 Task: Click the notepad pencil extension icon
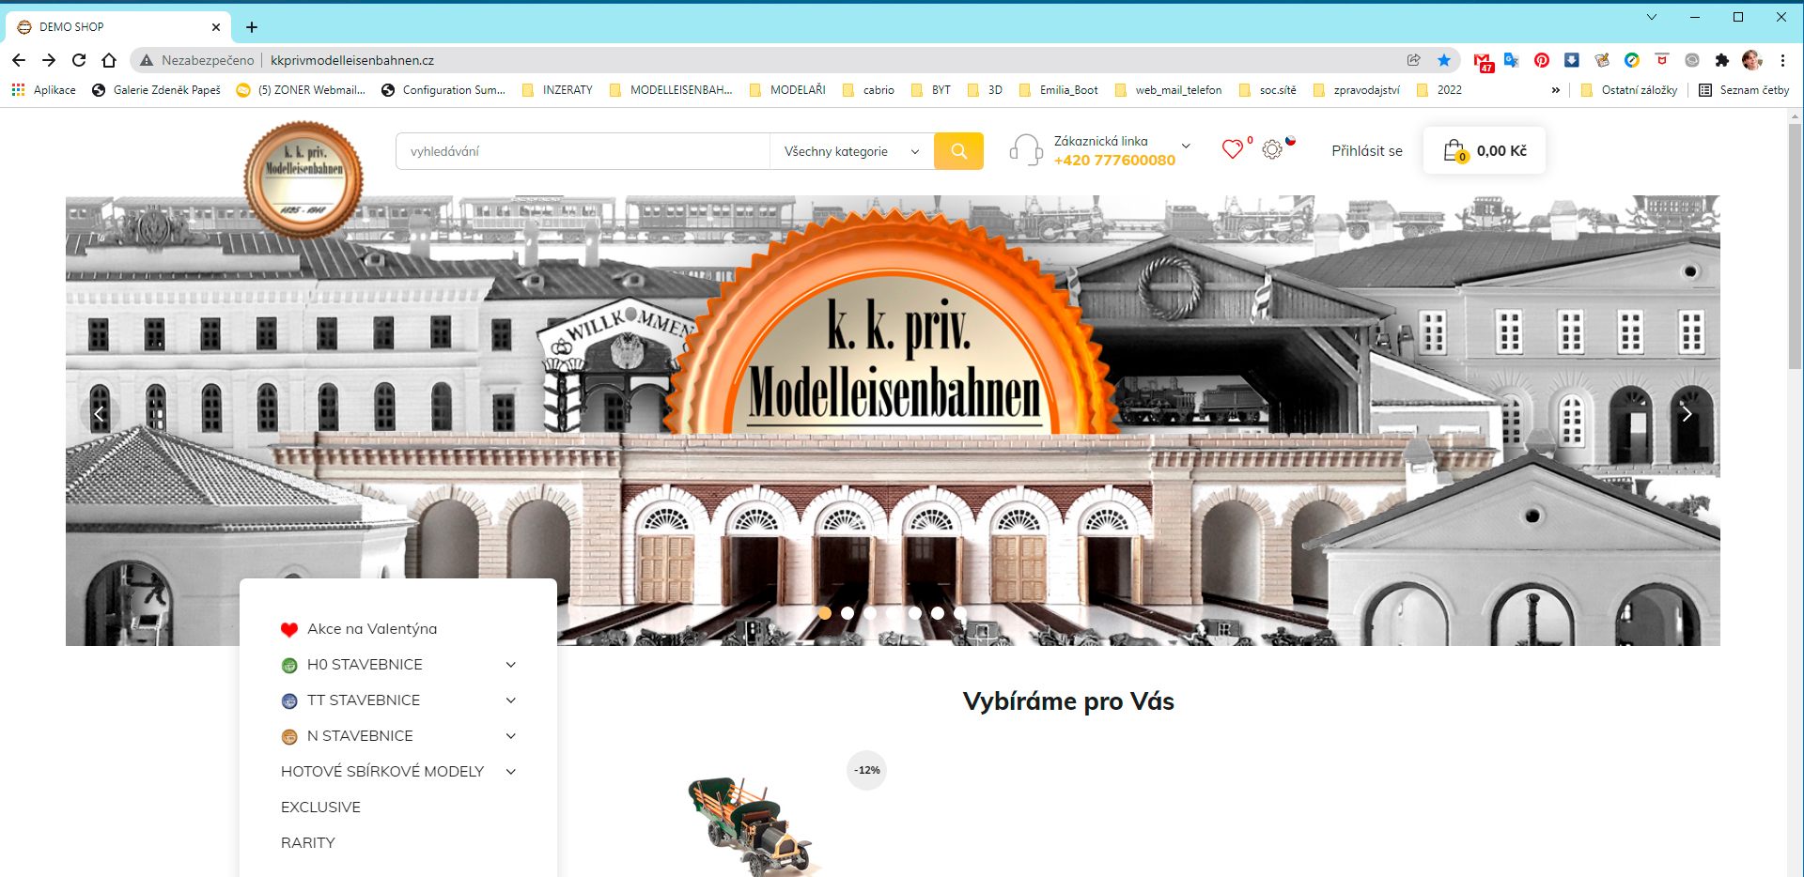click(x=1602, y=60)
